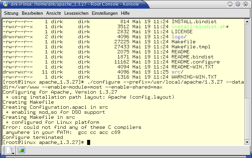Viewport: 252px width, 158px height.
Task: Click the WARNING-WIN.TXT file name
Action: (194, 77)
